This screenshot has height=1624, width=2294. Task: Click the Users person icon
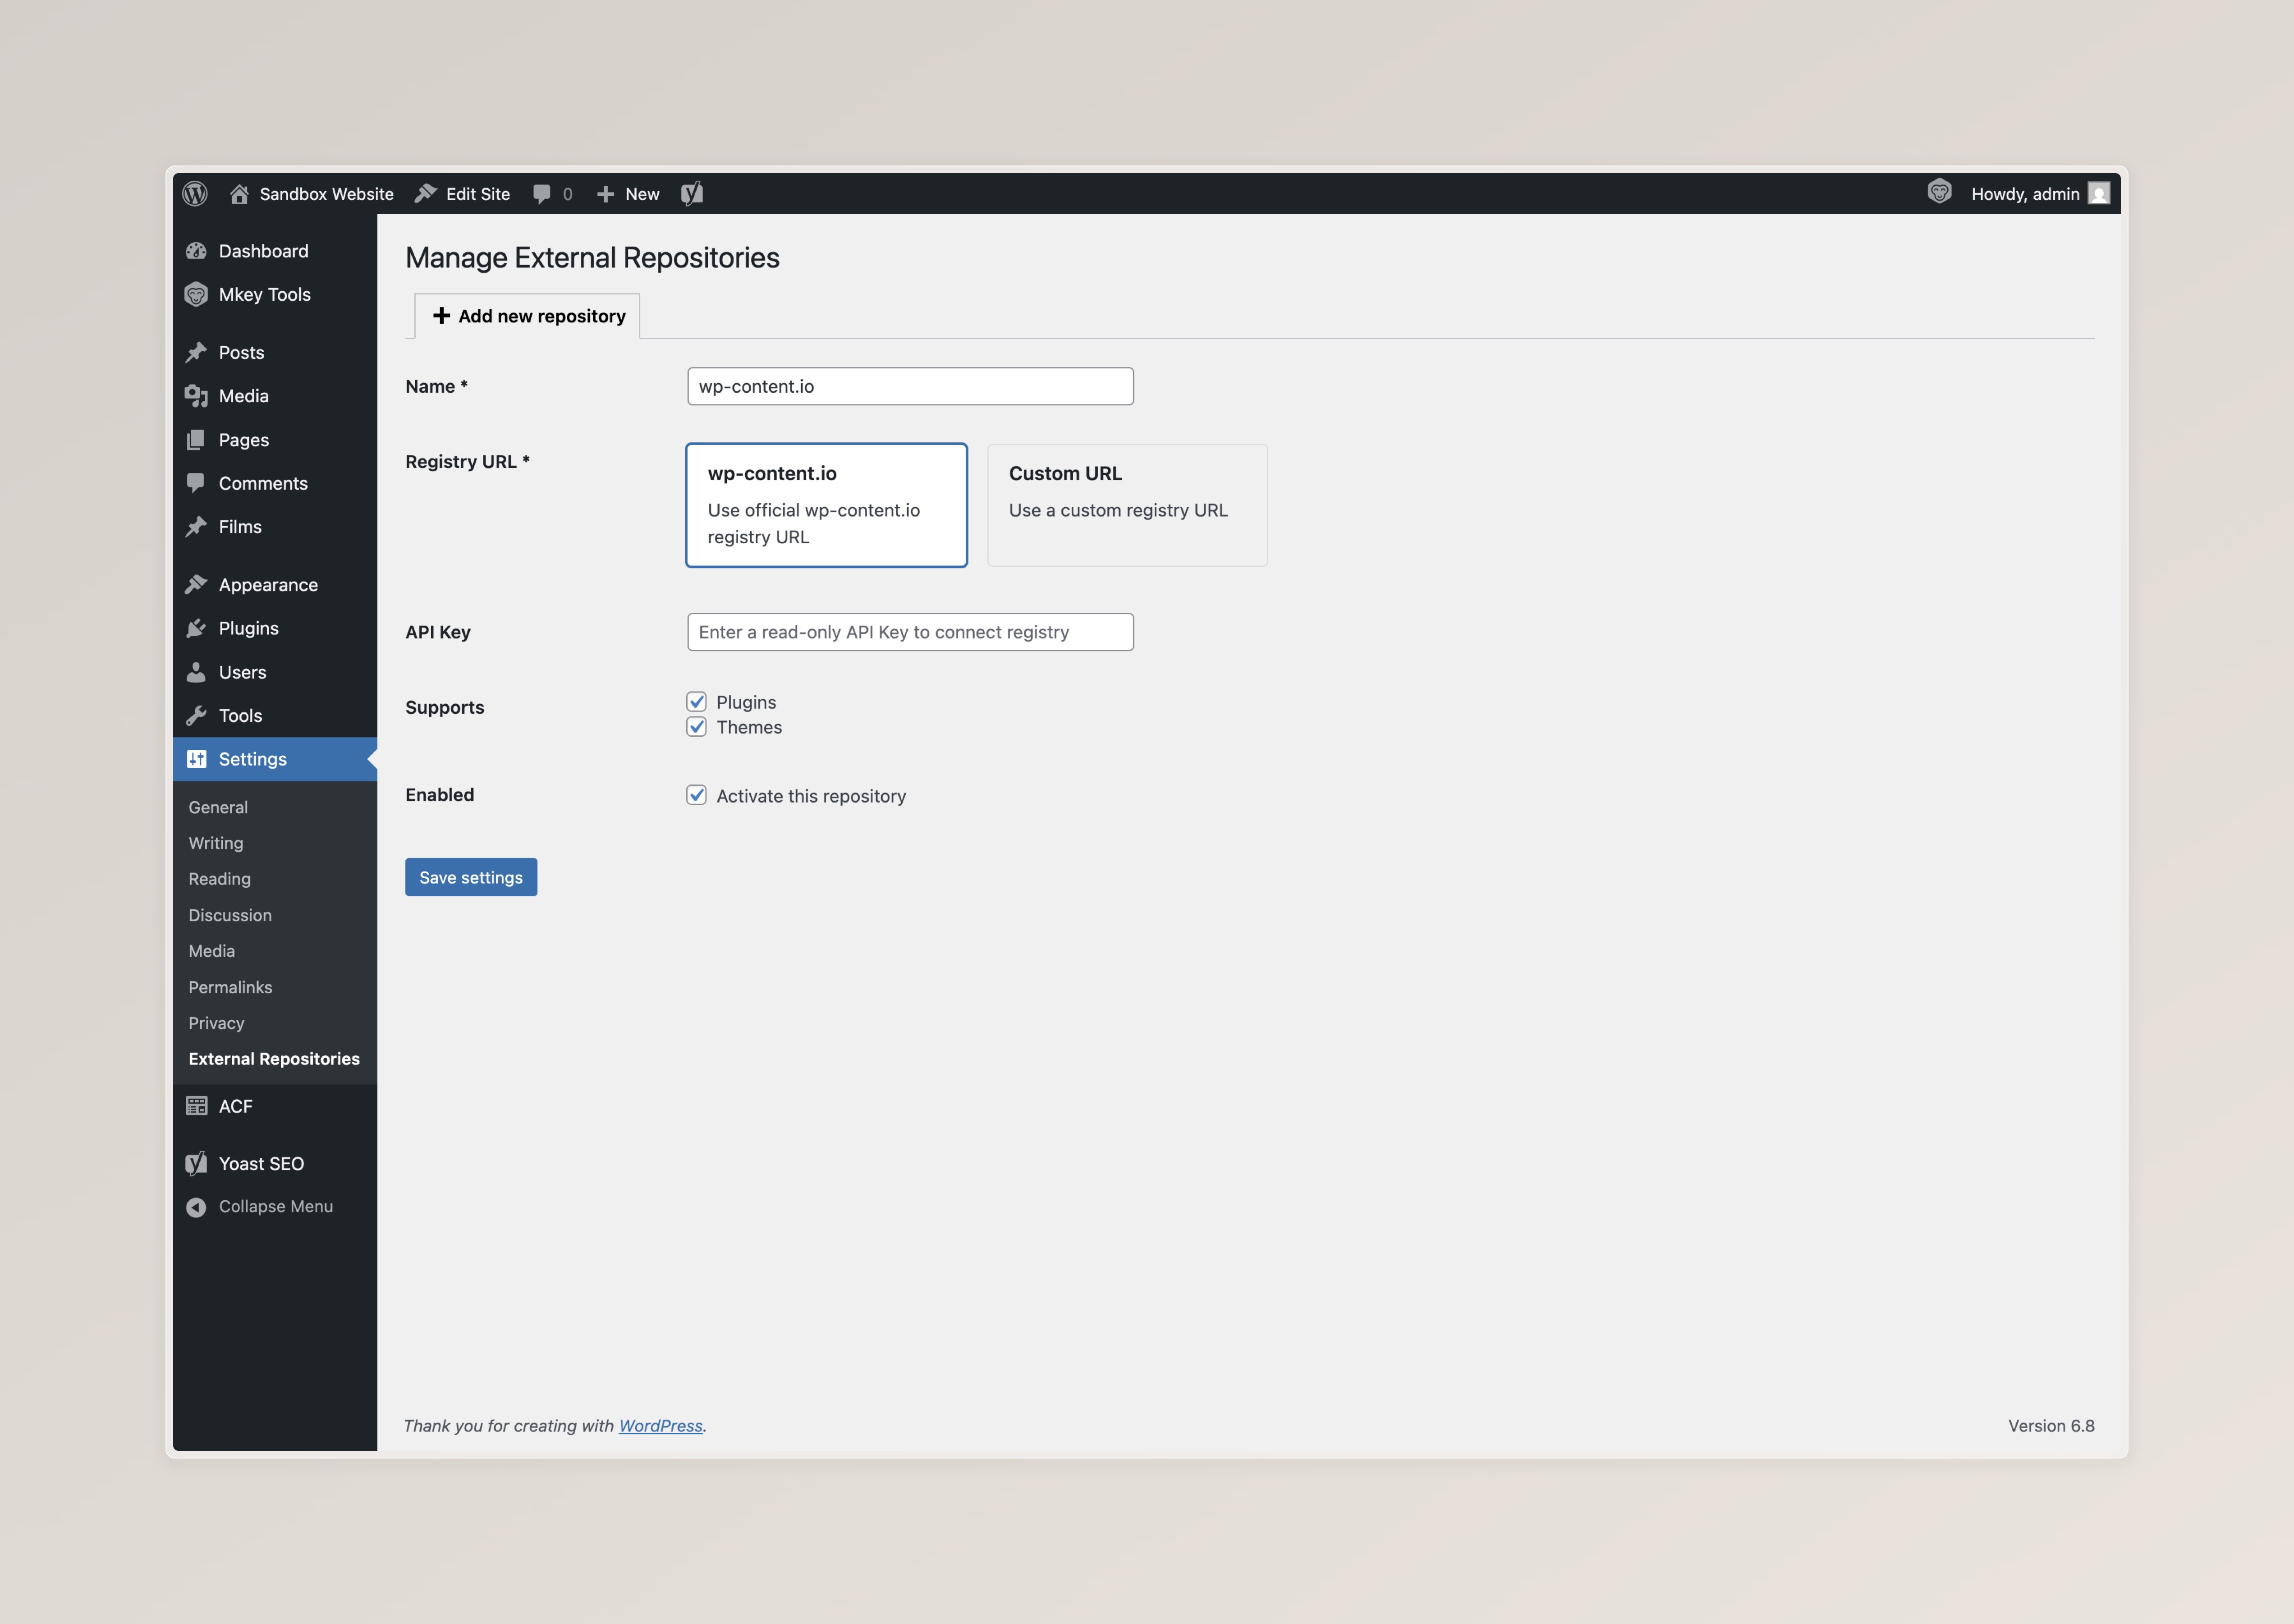196,672
